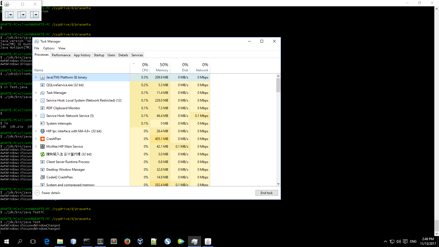The image size is (439, 247).
Task: Switch to the Performance tab
Action: pyautogui.click(x=61, y=55)
